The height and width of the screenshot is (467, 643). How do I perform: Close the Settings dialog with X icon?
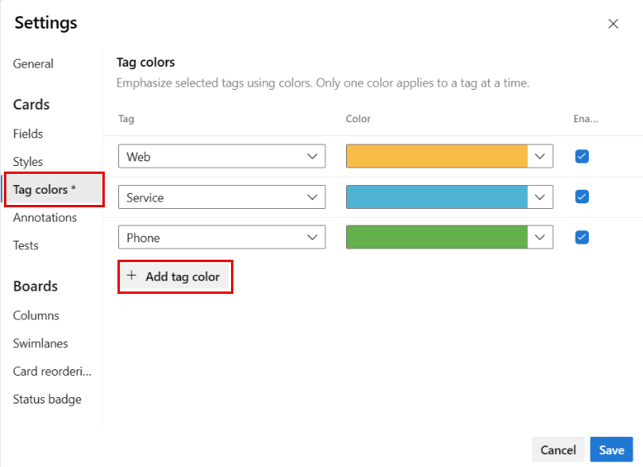(x=613, y=24)
